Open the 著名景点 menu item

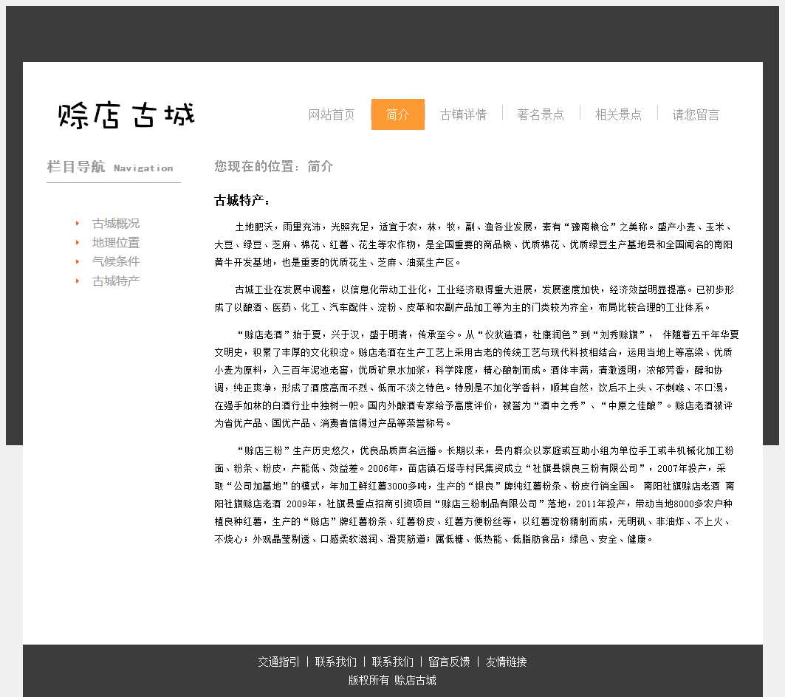click(541, 114)
